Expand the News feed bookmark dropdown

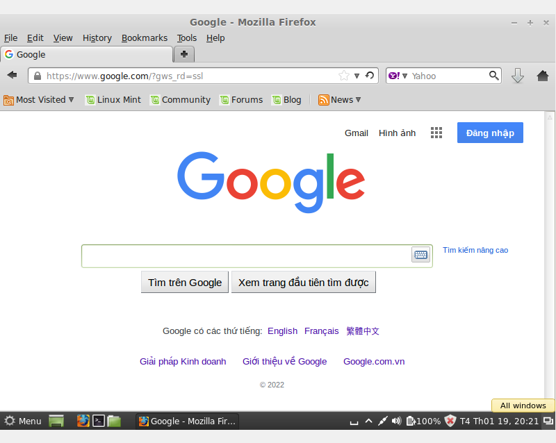click(x=339, y=100)
